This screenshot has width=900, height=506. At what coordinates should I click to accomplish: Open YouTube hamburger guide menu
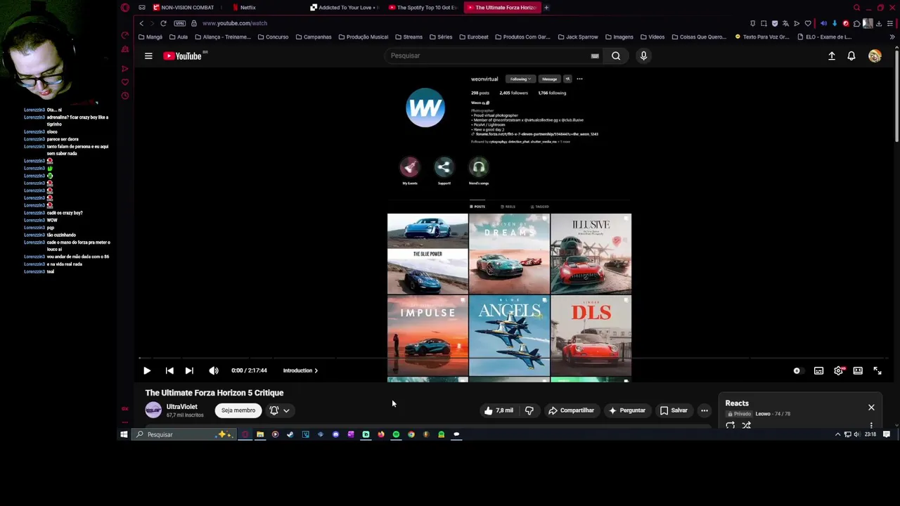click(148, 56)
